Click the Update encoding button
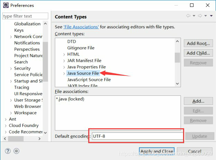216x160 pixels. 200,136
